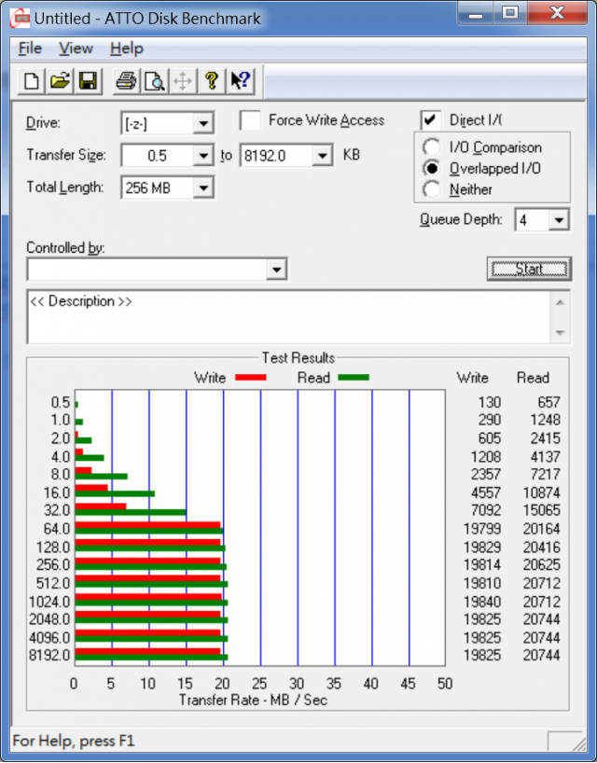
Task: Click the Test Results group title
Action: 298,358
